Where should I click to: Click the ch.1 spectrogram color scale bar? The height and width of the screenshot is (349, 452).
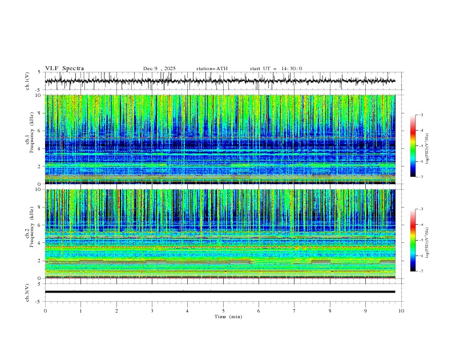(413, 146)
